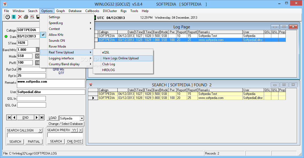Click the icon at left of the SEARCH window title

click(91, 85)
